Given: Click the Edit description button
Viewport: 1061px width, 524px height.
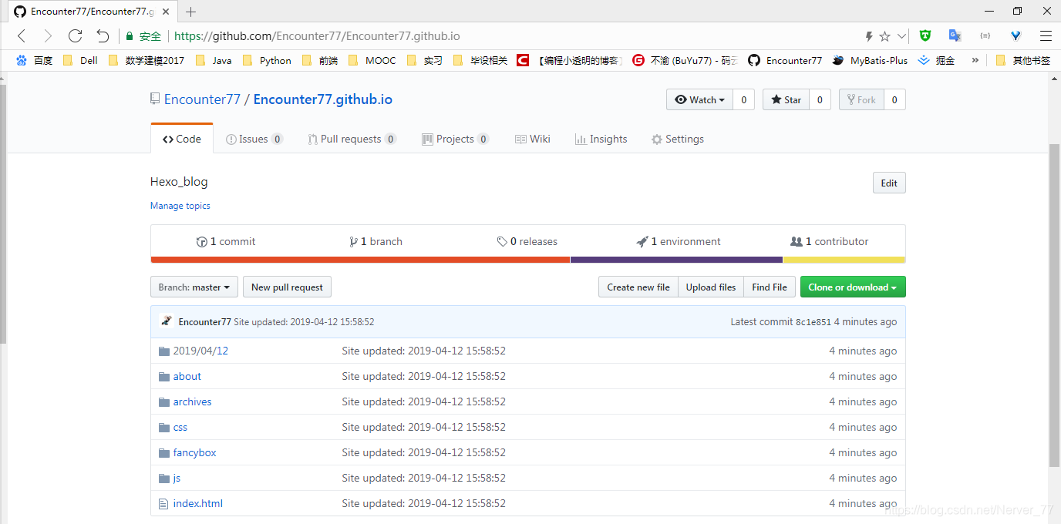Looking at the screenshot, I should [889, 183].
